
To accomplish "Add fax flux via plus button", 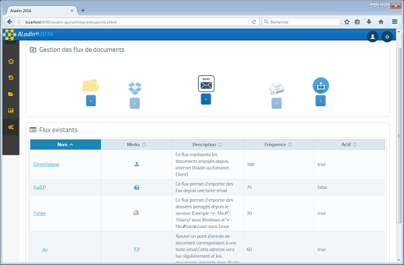I will pyautogui.click(x=277, y=103).
